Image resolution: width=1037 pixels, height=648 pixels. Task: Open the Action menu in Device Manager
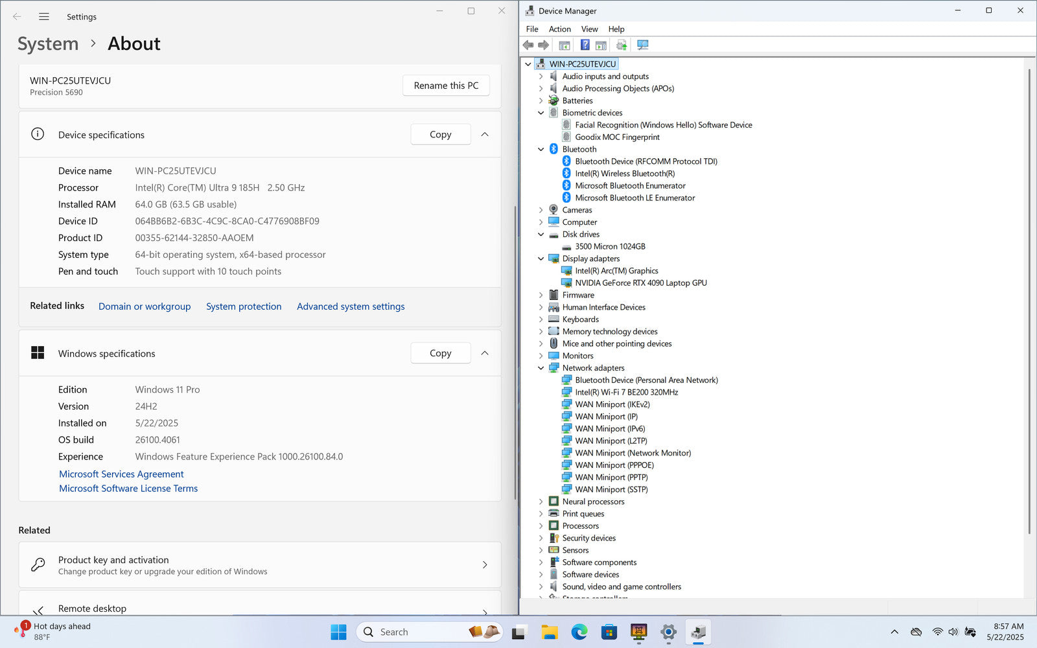[560, 29]
